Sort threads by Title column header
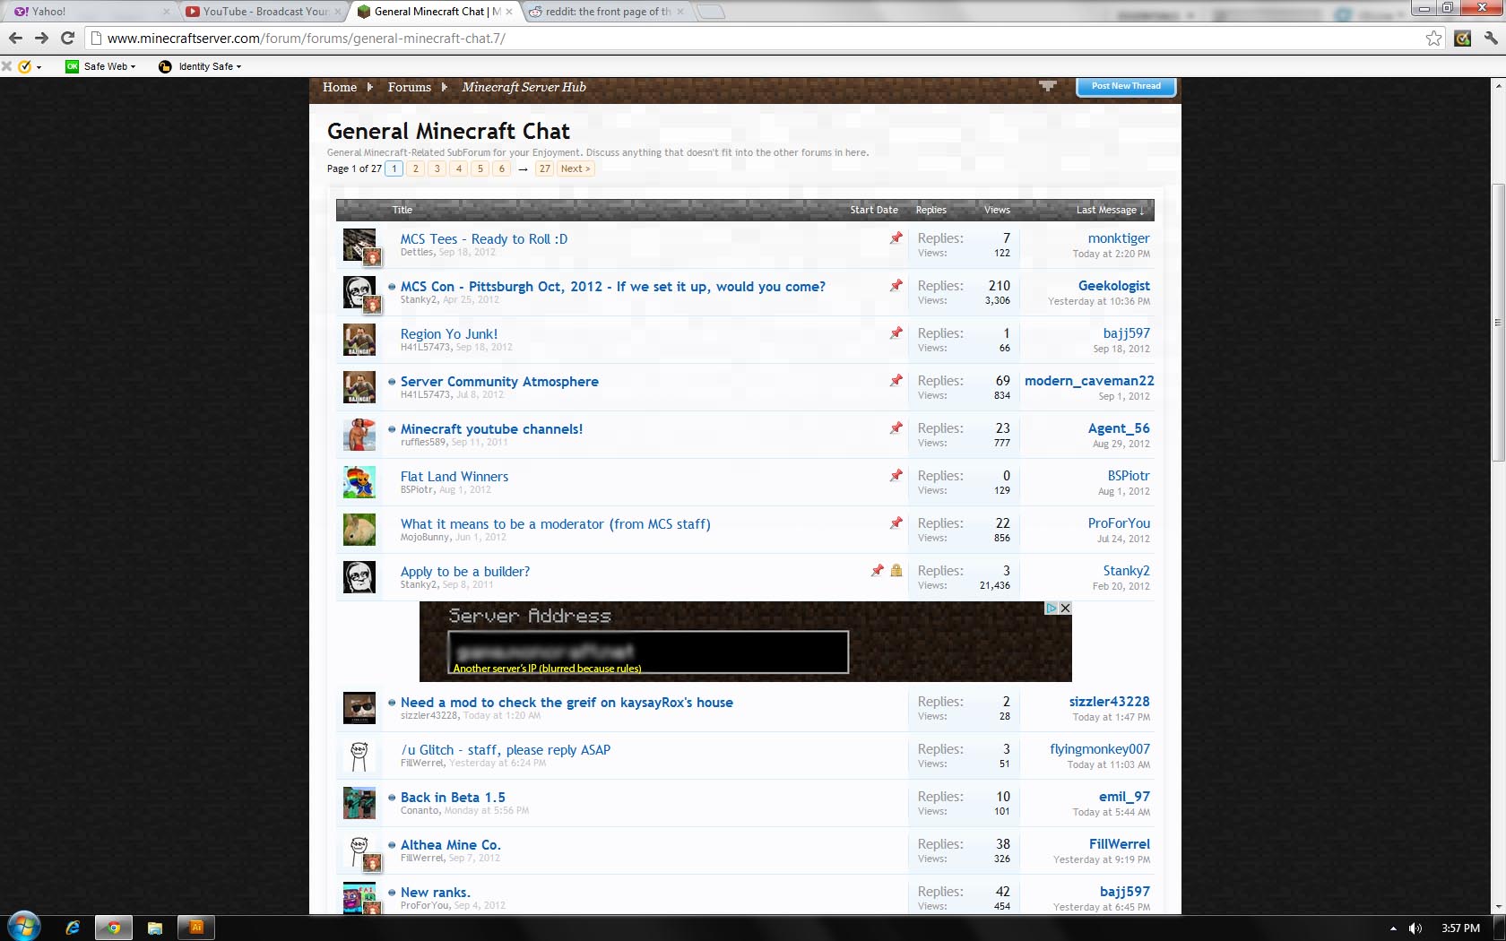 point(402,210)
